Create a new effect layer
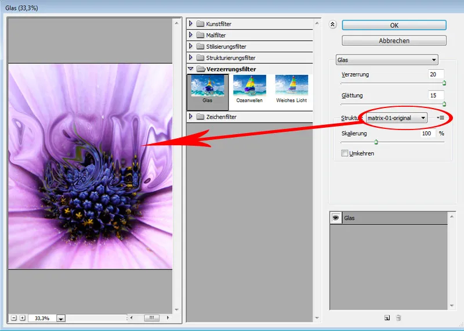The image size is (464, 331). (387, 318)
